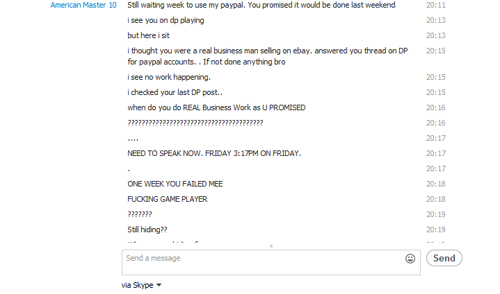Viewport: 500px width, 294px height.
Task: Click the long row of question marks message
Action: [195, 123]
